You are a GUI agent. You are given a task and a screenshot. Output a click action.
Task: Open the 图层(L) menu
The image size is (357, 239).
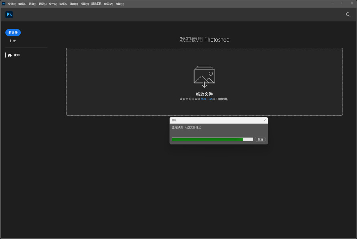pyautogui.click(x=43, y=4)
